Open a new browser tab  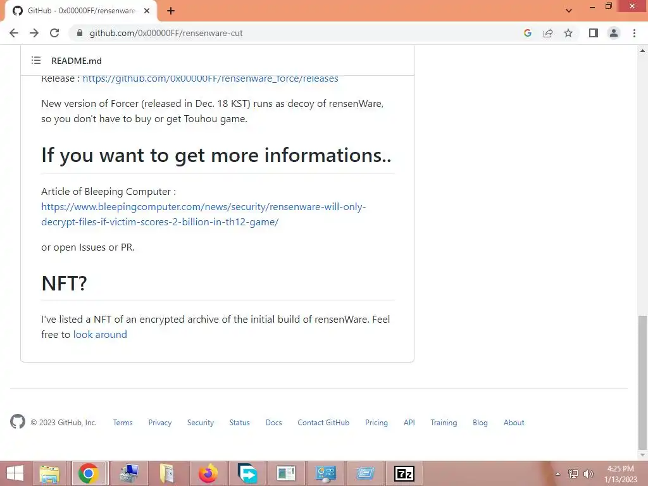171,11
